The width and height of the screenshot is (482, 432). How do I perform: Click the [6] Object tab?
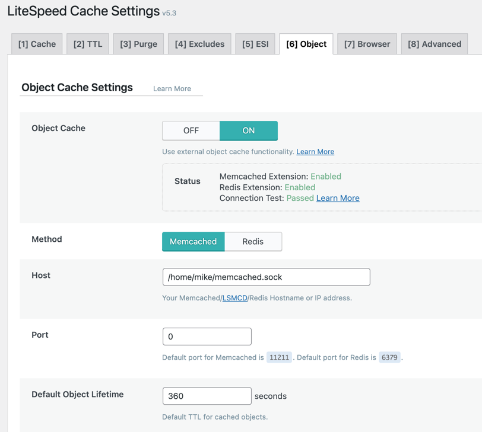(x=306, y=44)
